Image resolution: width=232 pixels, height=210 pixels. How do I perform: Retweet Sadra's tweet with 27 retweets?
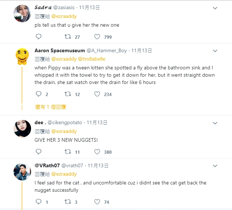pos(68,37)
